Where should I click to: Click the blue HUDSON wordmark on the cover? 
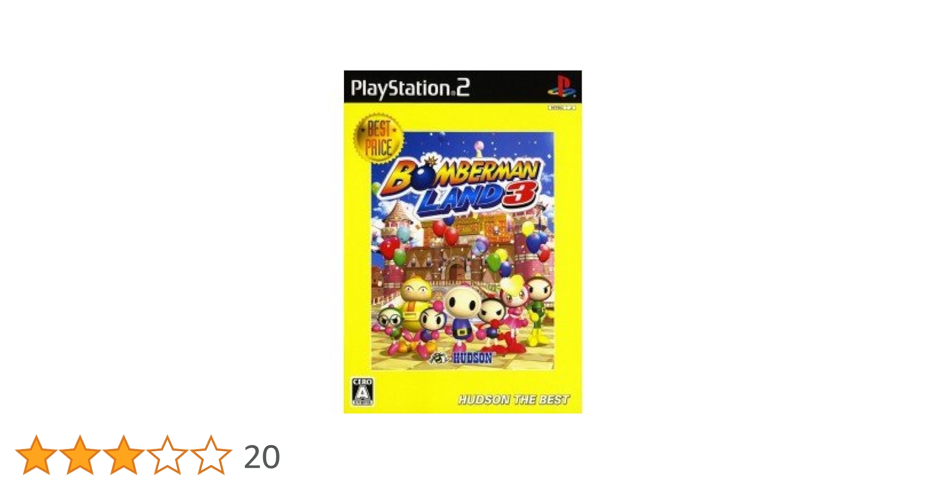pyautogui.click(x=472, y=358)
